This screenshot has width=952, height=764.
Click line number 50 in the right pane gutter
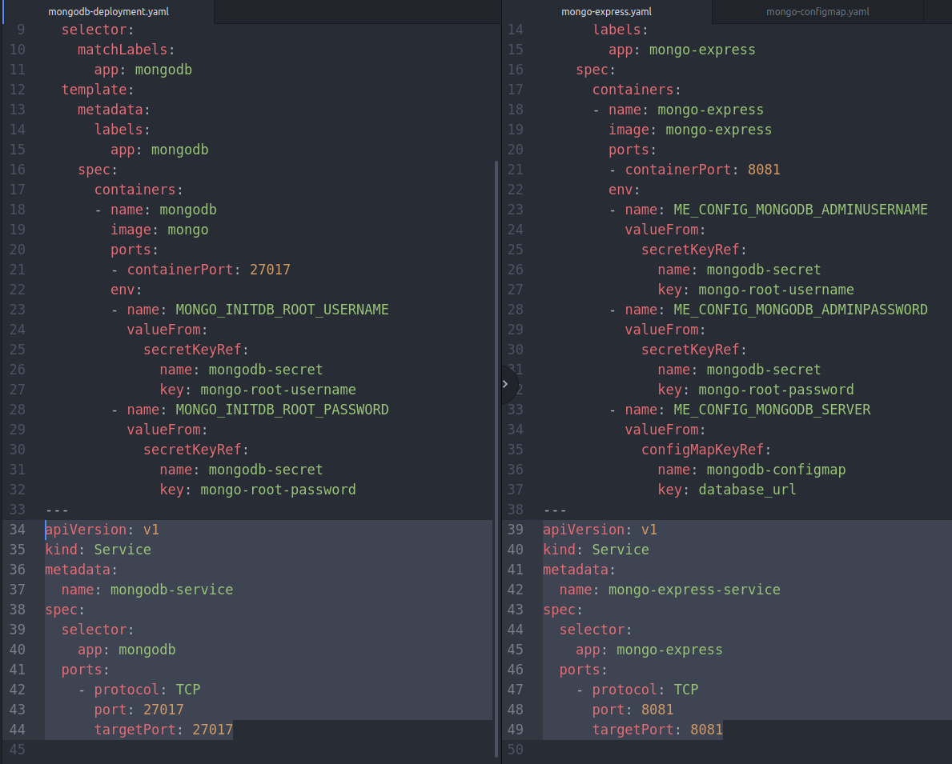pos(516,750)
